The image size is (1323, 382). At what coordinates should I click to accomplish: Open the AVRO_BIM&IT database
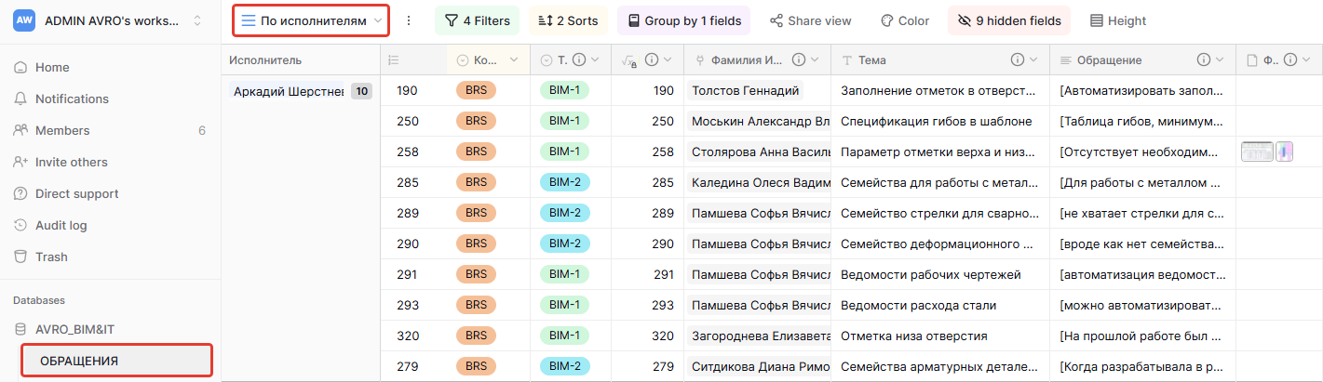(x=74, y=329)
